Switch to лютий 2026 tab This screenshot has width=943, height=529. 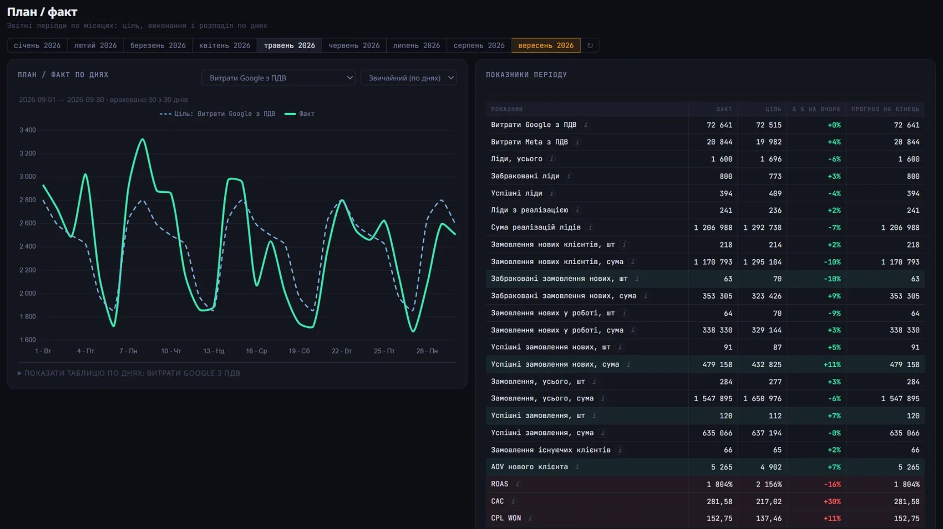[x=95, y=45]
